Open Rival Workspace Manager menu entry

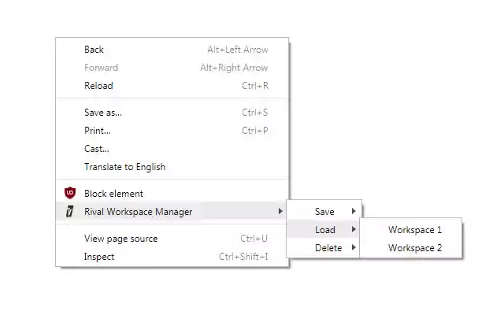172,211
